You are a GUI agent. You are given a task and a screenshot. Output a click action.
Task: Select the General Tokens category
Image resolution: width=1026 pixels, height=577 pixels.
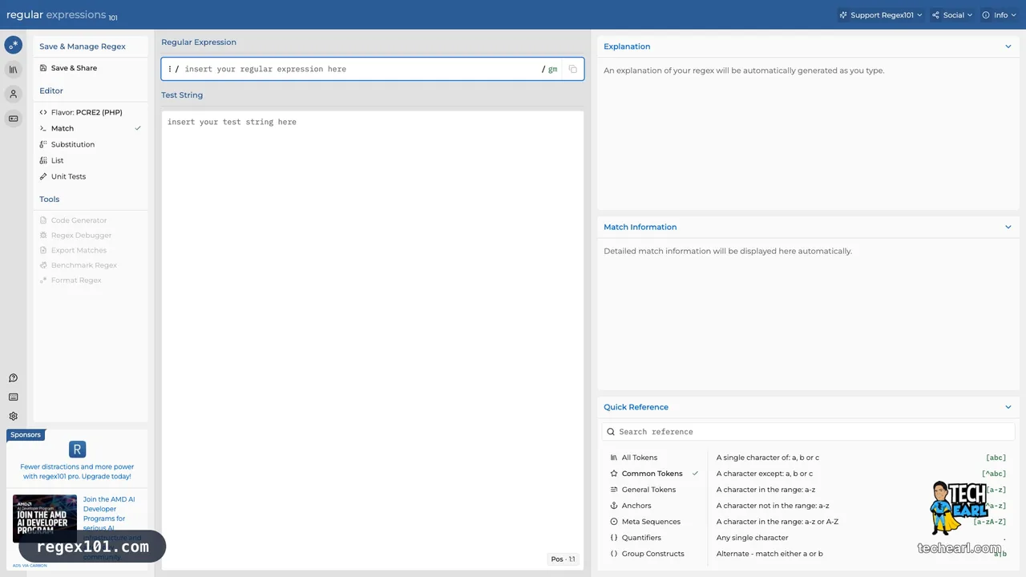coord(654,490)
